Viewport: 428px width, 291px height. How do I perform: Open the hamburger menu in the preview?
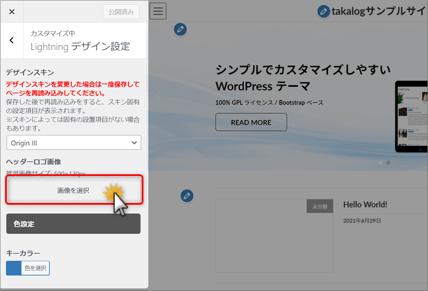tap(158, 11)
